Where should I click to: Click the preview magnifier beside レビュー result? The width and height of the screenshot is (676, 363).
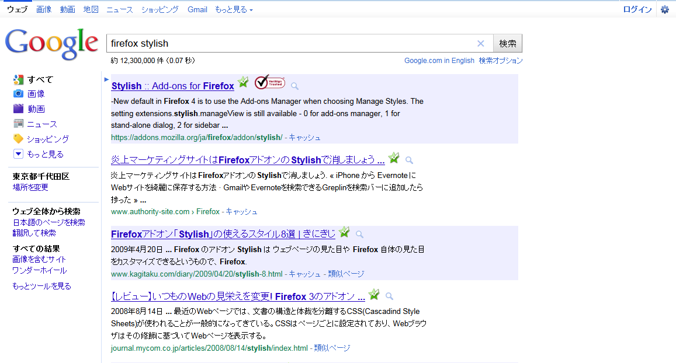pyautogui.click(x=389, y=296)
